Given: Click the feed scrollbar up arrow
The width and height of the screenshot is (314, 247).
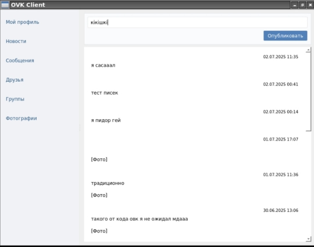Looking at the screenshot, I should 308,50.
